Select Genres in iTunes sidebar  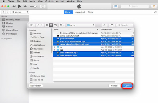14,27
